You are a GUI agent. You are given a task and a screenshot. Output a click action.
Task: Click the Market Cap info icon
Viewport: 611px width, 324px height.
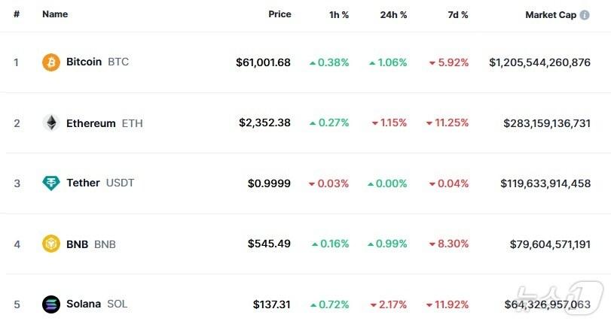[585, 15]
